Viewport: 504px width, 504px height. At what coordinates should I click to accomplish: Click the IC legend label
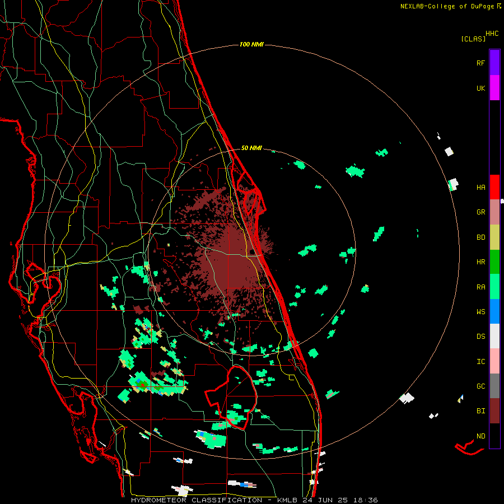click(x=480, y=362)
